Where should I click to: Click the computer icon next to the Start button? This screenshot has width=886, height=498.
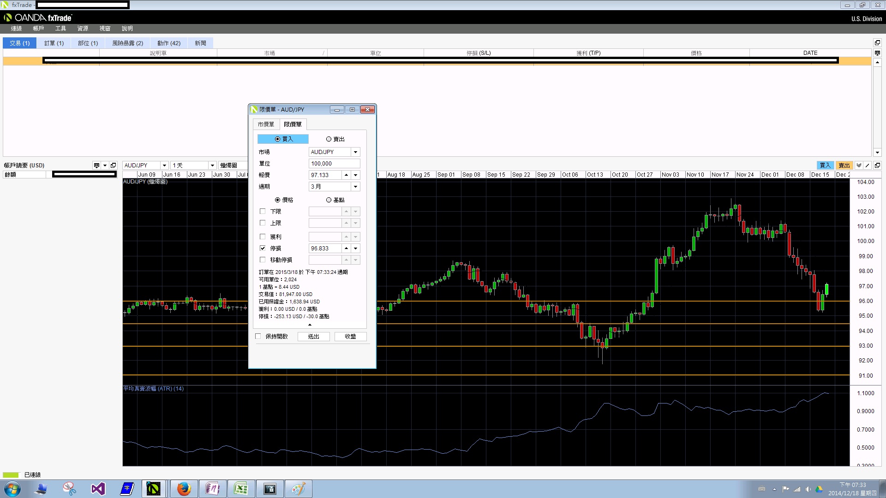[x=41, y=489]
